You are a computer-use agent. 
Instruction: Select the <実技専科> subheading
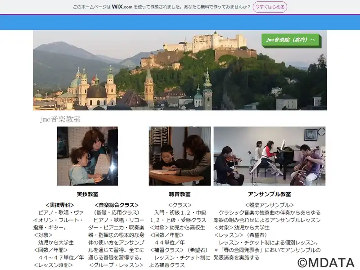[x=60, y=205]
